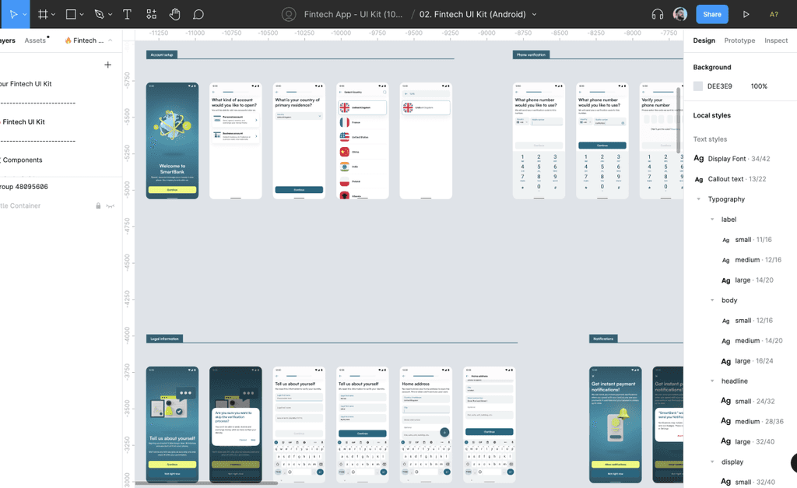The height and width of the screenshot is (488, 797).
Task: Select the Hand tool
Action: 174,14
